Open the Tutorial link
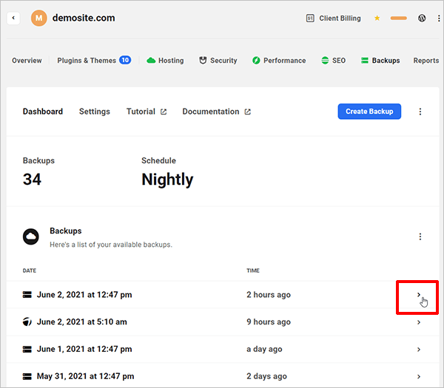The height and width of the screenshot is (388, 444). 141,112
